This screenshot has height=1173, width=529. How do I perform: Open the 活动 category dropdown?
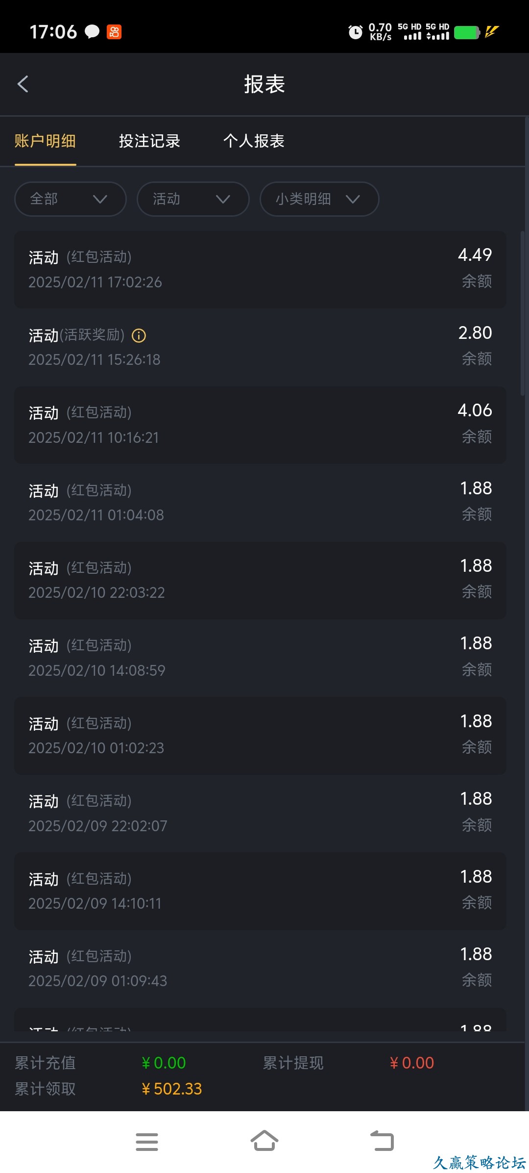coord(193,199)
